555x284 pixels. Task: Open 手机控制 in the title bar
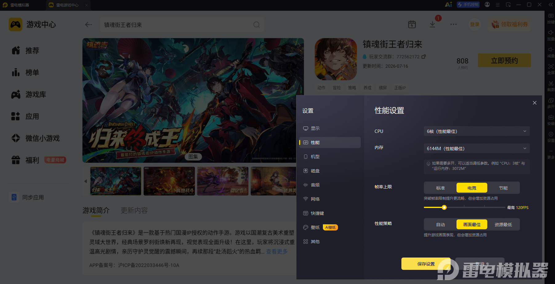(x=468, y=5)
